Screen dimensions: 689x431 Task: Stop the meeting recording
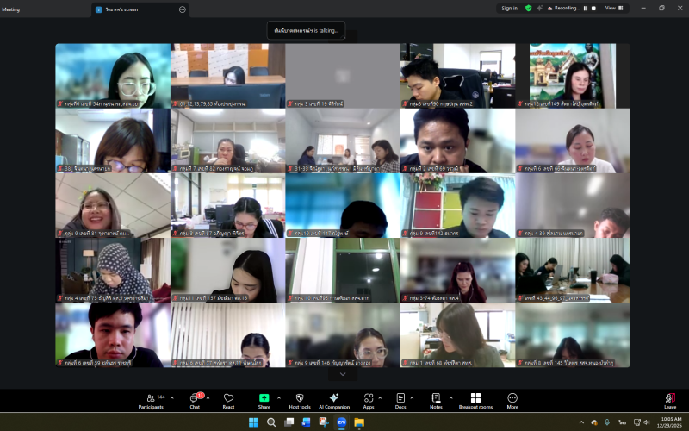pos(594,8)
